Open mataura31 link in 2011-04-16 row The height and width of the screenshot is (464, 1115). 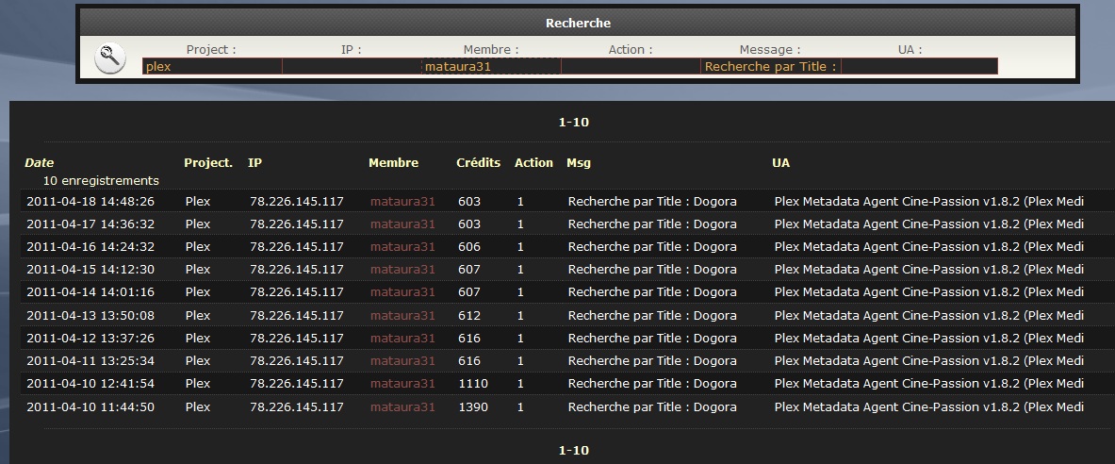tap(402, 247)
